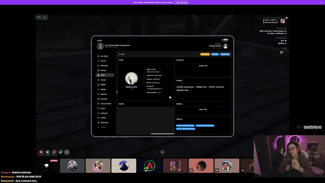This screenshot has width=325, height=183.
Task: Open Raporlar reports folder icon
Action: click(x=98, y=94)
